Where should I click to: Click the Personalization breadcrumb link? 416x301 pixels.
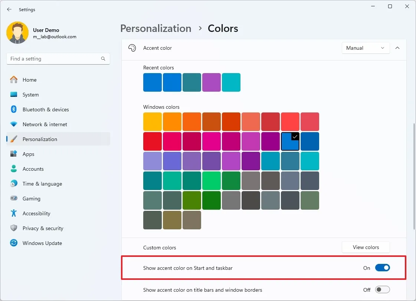pos(155,29)
